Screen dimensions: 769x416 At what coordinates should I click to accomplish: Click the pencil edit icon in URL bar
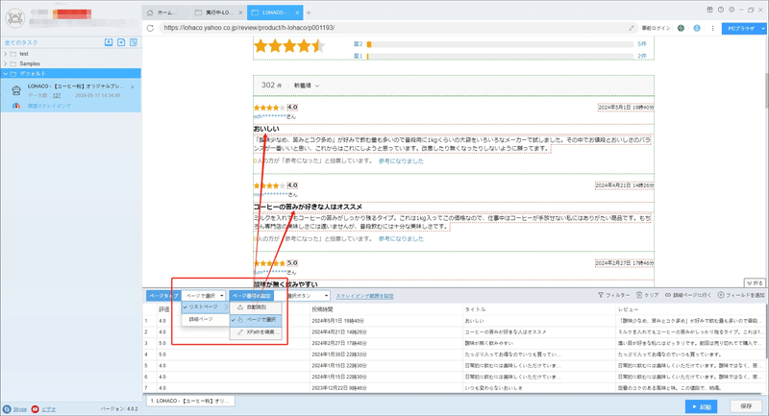(x=632, y=28)
